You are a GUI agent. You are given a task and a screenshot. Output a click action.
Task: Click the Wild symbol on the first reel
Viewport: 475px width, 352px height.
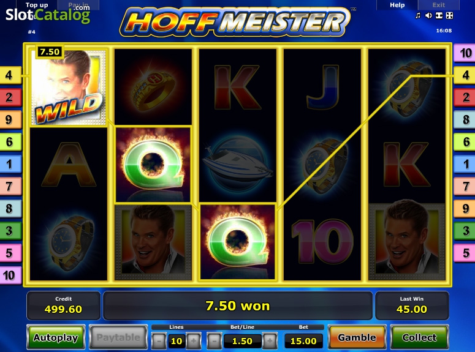click(69, 87)
